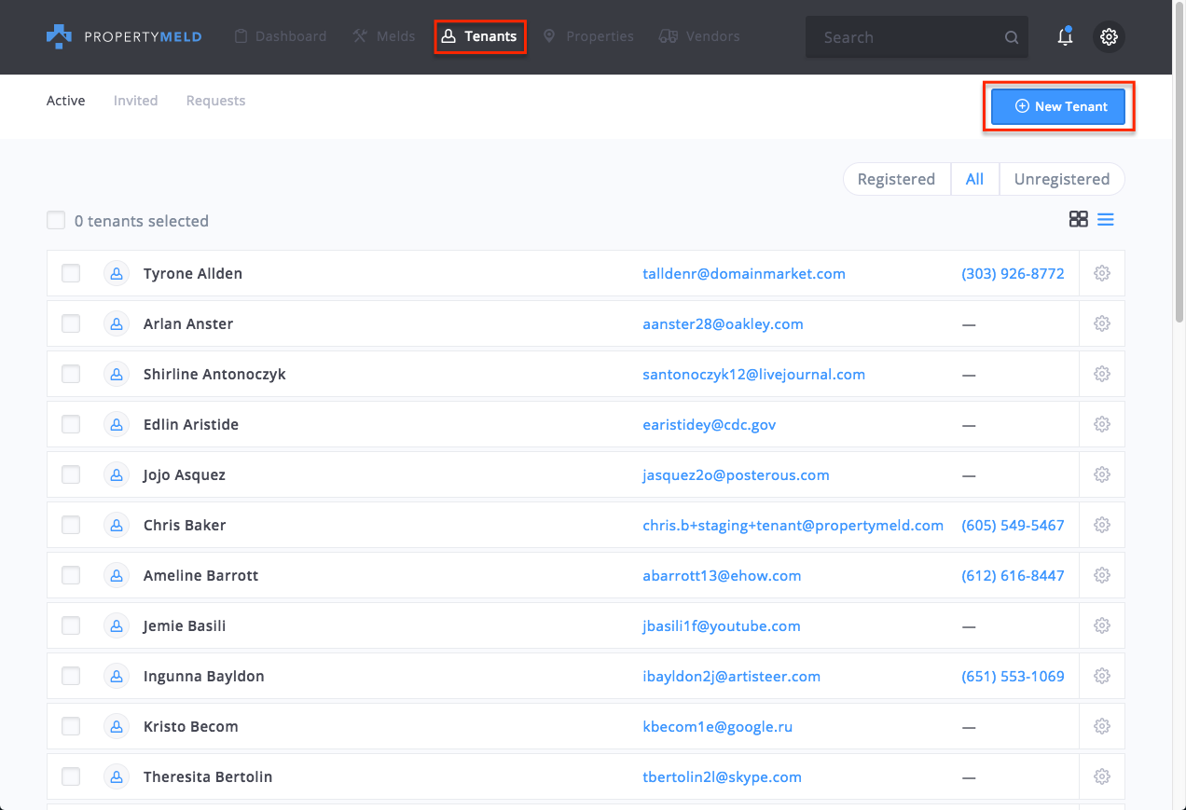1186x810 pixels.
Task: Click the Property Meld logo
Action: 124,36
